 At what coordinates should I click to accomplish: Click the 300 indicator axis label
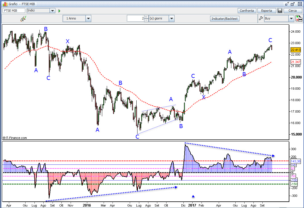[294, 149]
